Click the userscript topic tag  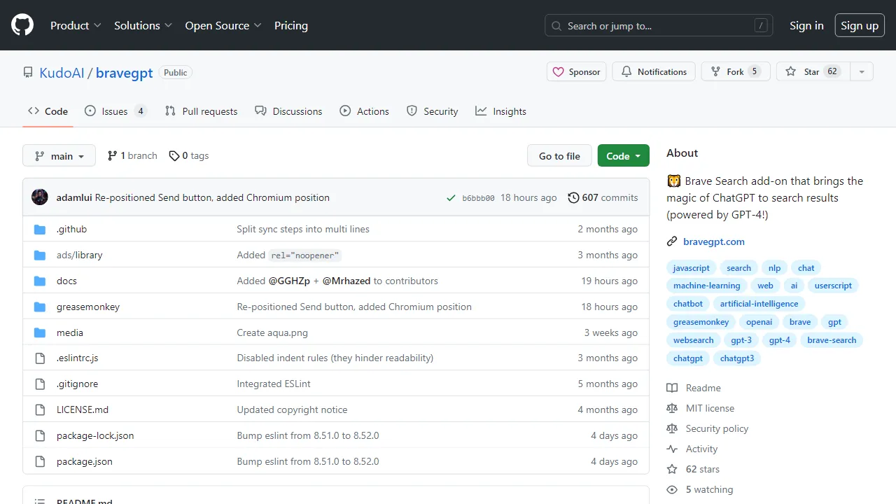[x=833, y=286]
